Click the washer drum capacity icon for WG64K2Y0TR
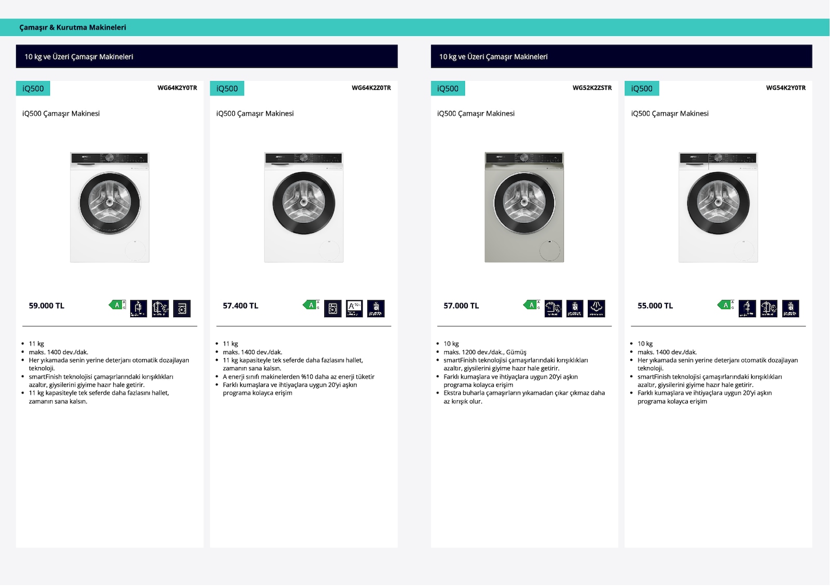 tap(182, 309)
